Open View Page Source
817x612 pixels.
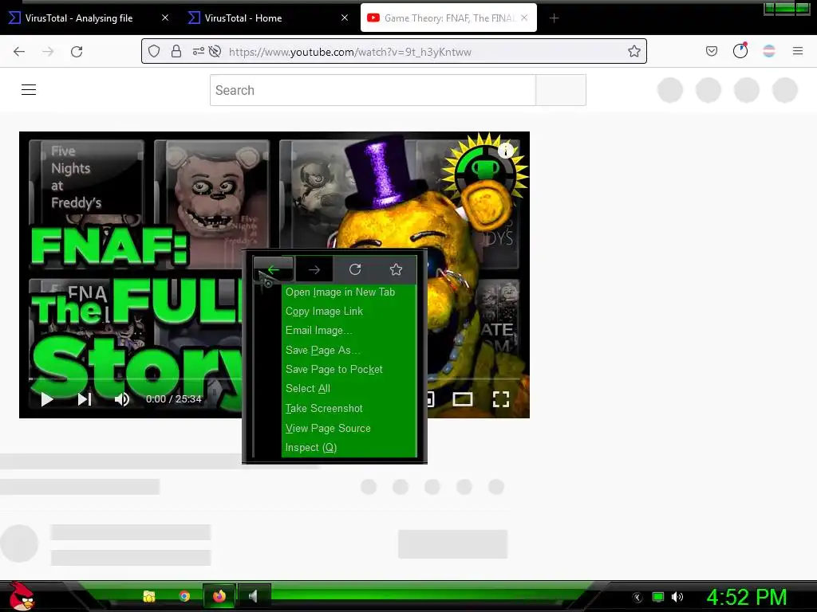point(328,428)
